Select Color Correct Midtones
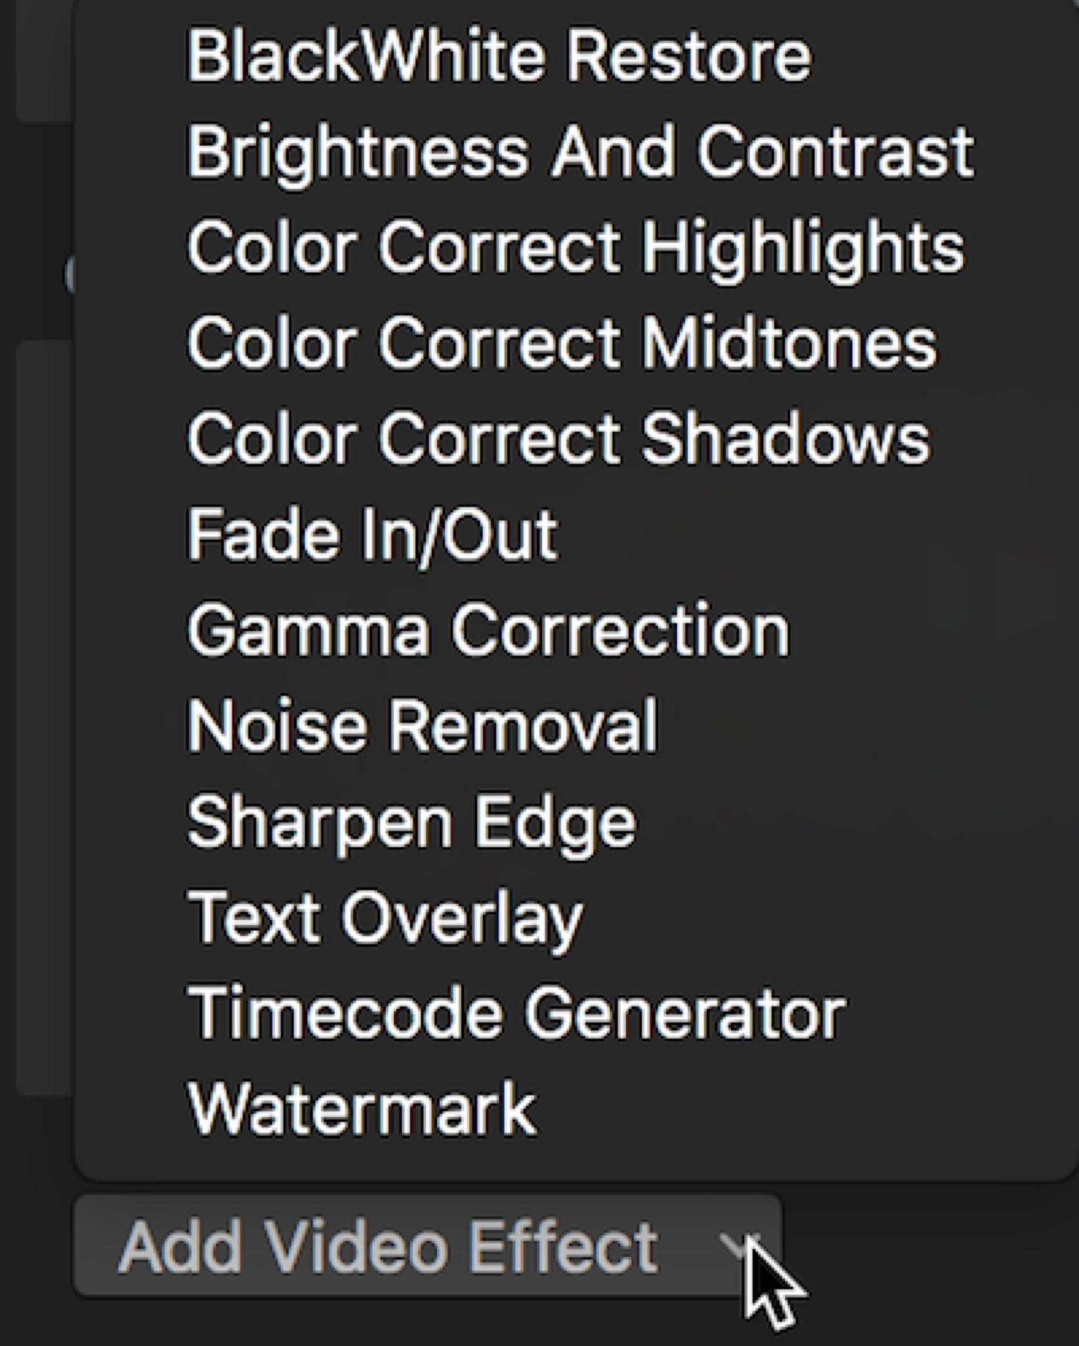Image resolution: width=1079 pixels, height=1346 pixels. point(561,343)
